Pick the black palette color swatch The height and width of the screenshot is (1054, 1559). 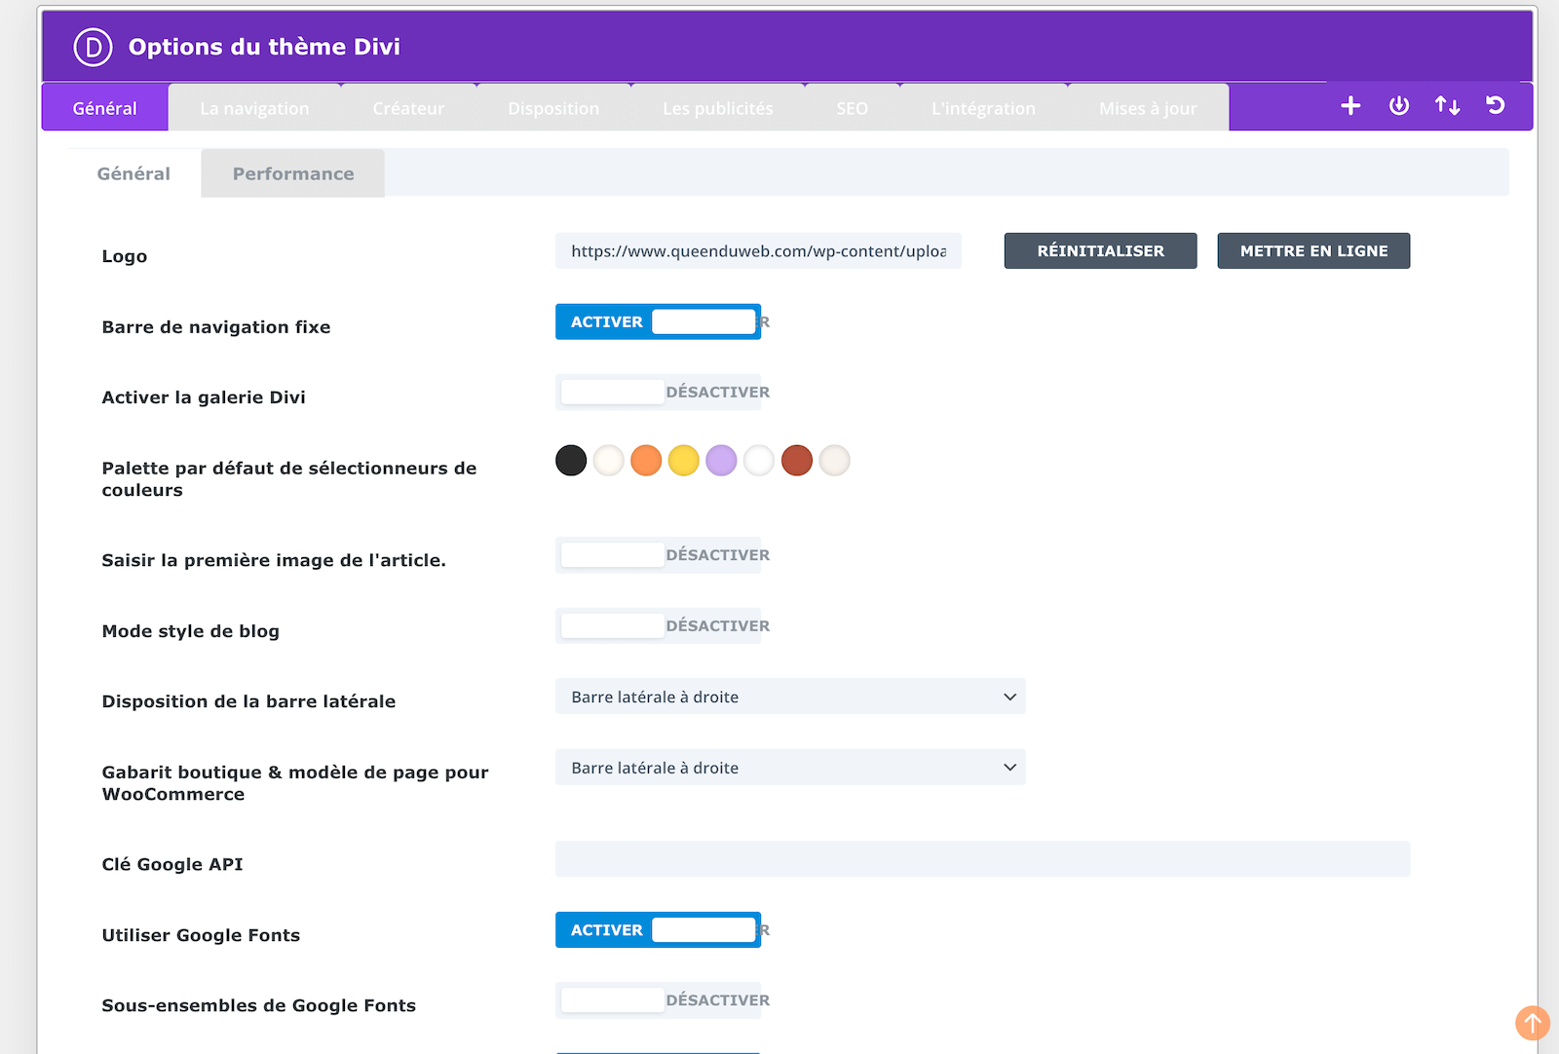pyautogui.click(x=571, y=460)
